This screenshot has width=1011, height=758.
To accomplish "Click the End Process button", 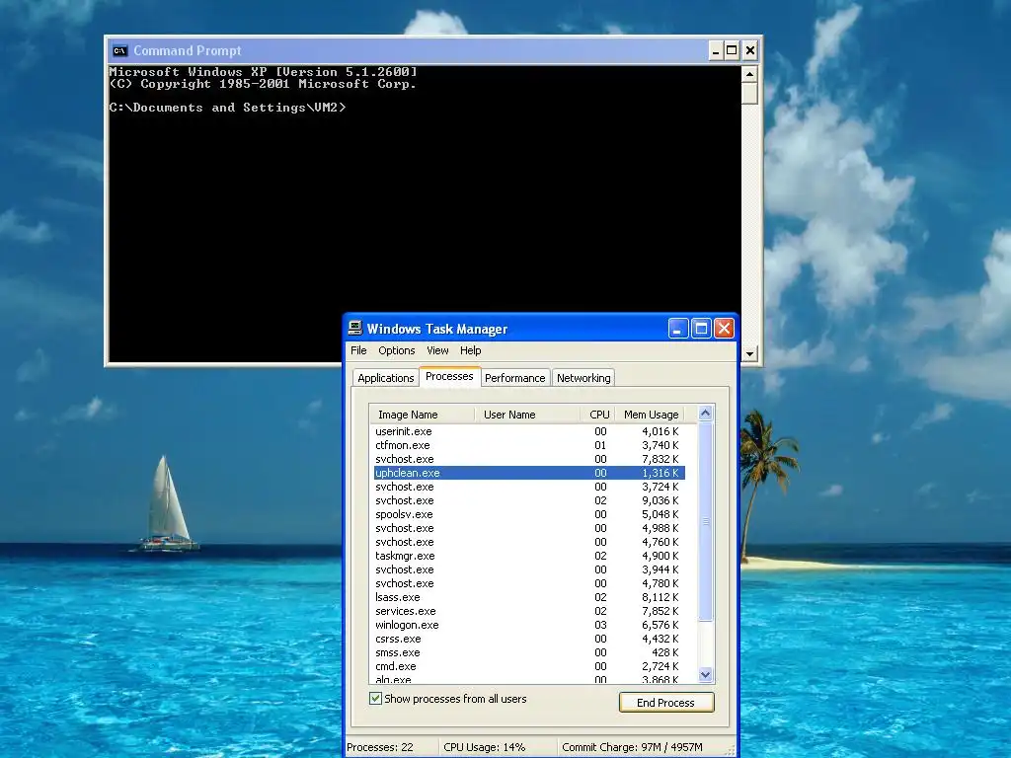I will click(666, 703).
